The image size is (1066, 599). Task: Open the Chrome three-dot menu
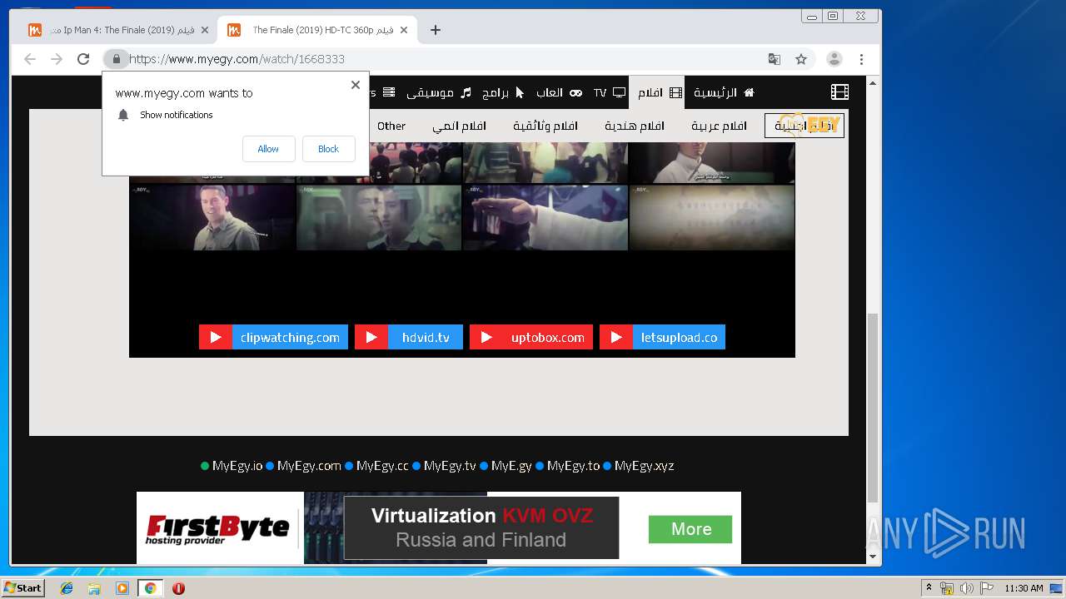861,59
